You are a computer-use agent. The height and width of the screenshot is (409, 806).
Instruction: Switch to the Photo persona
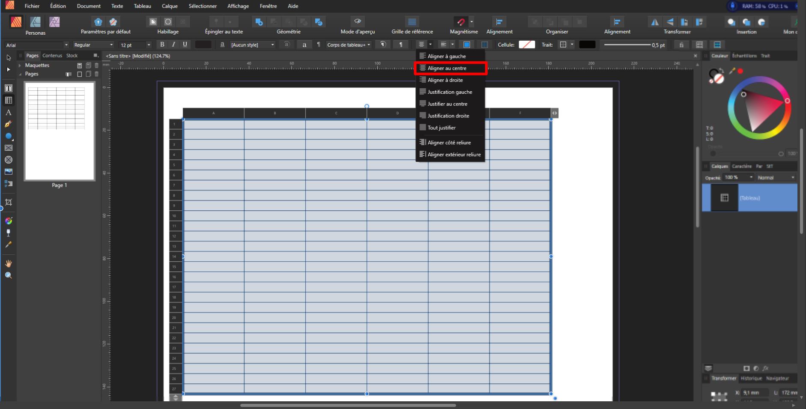click(x=54, y=22)
